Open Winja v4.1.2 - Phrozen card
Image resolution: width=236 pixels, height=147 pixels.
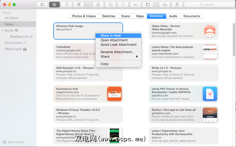point(184,73)
